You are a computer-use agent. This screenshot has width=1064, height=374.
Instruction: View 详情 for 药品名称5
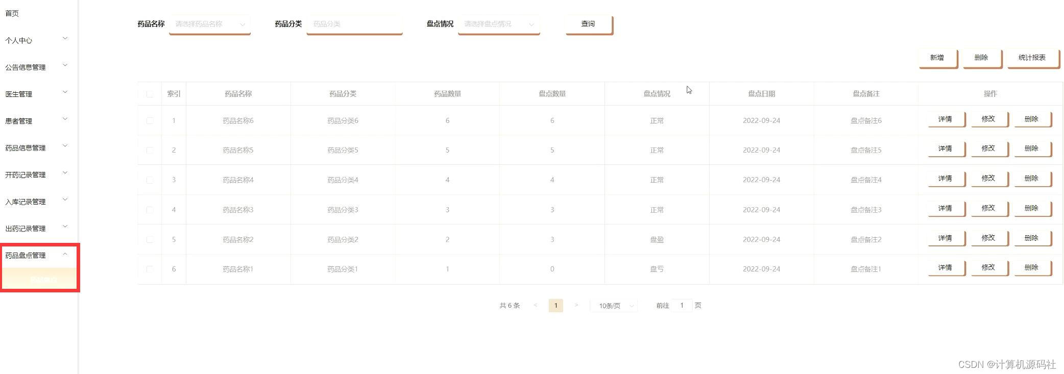click(x=946, y=148)
